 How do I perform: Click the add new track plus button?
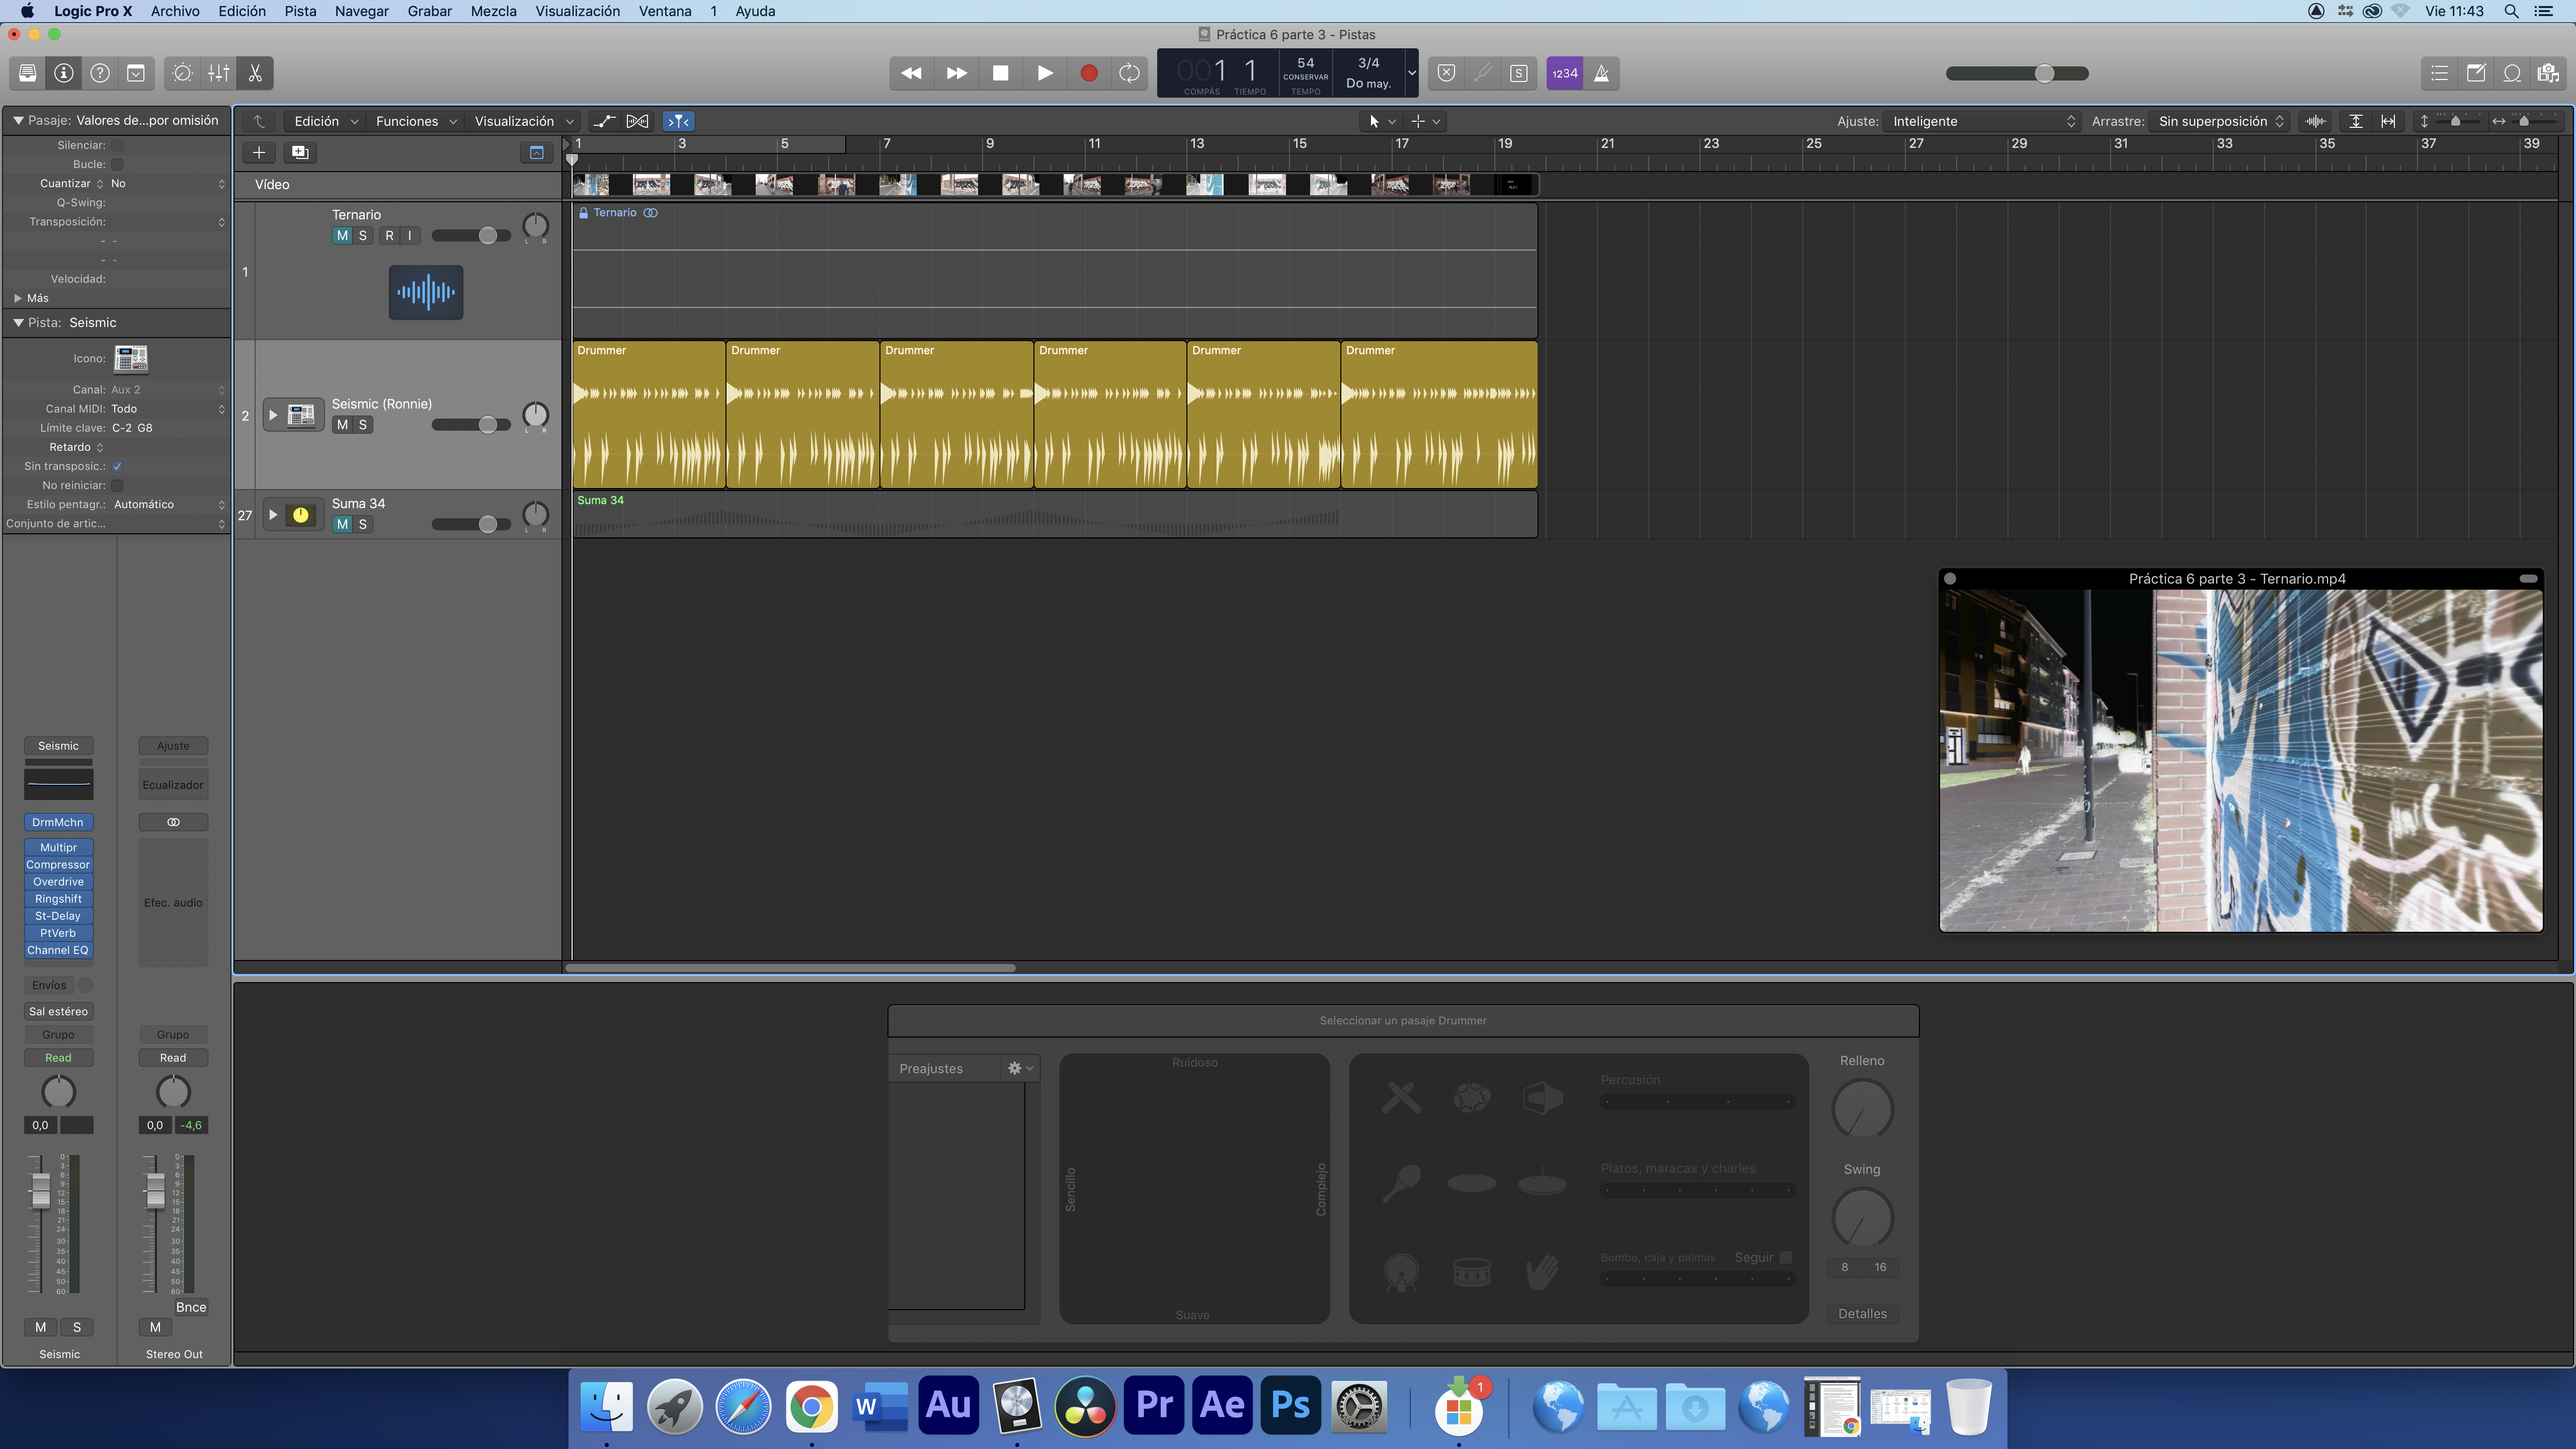pos(258,152)
